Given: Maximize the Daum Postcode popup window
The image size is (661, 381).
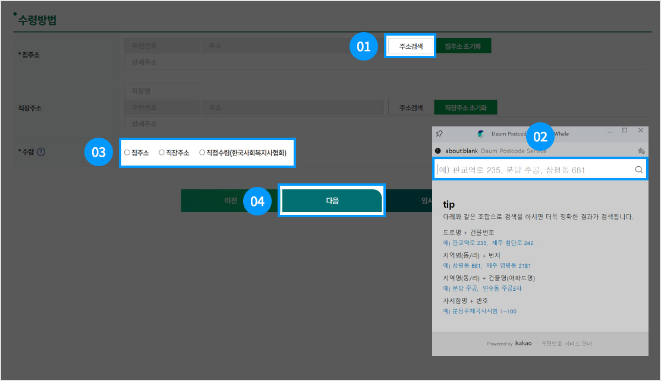Looking at the screenshot, I should (x=625, y=130).
